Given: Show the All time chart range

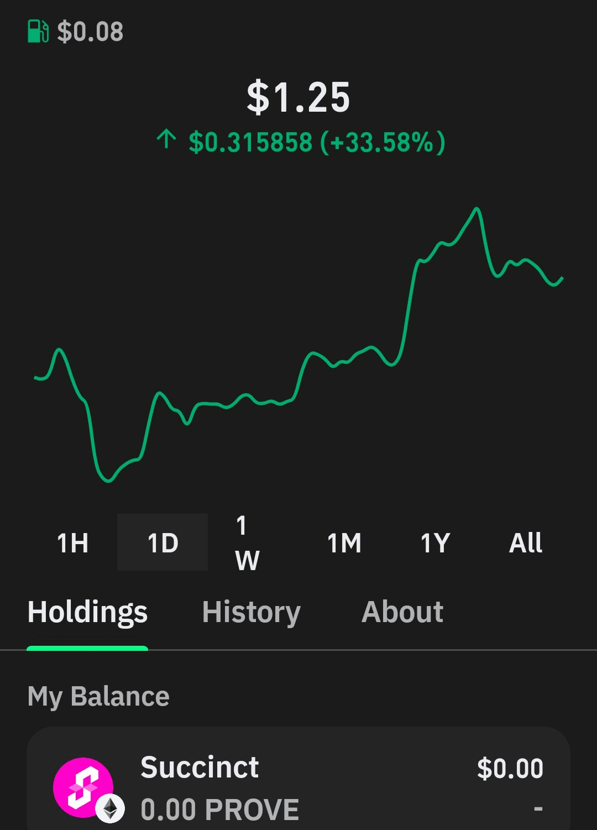Looking at the screenshot, I should [525, 542].
